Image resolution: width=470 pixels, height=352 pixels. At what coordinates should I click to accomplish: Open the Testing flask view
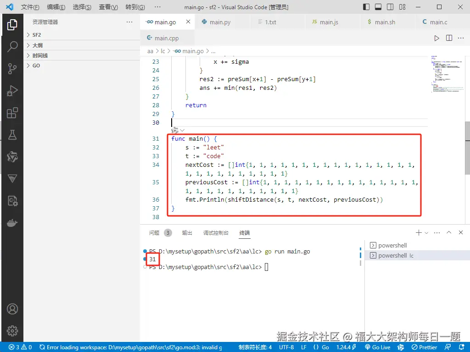coord(12,135)
